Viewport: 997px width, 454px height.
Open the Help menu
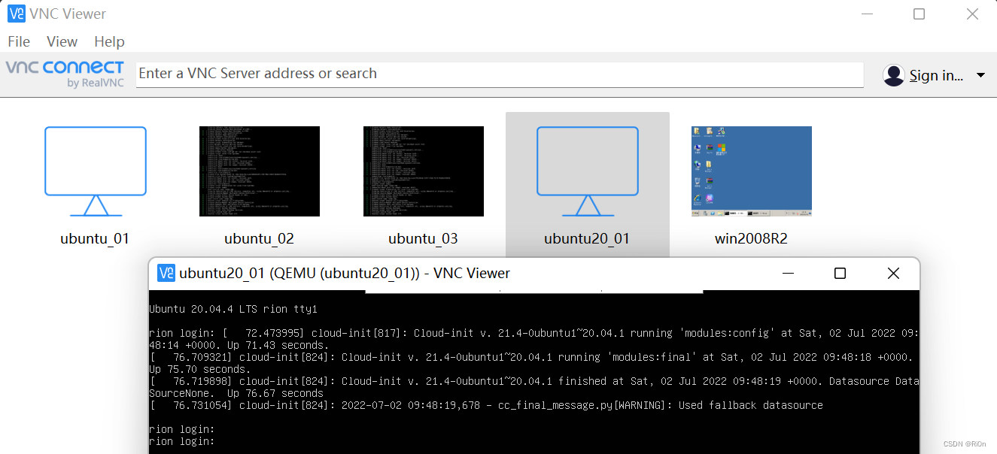tap(108, 41)
